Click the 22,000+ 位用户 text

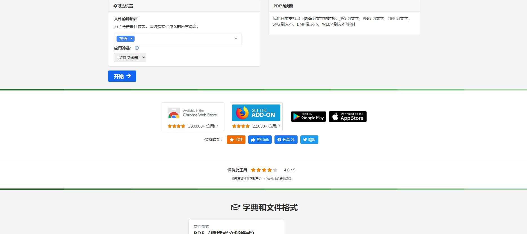(x=266, y=126)
